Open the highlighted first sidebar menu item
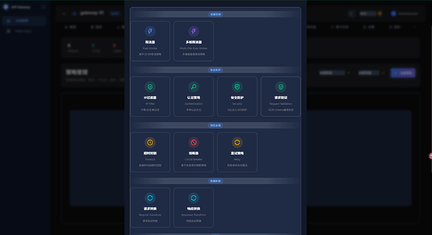This screenshot has height=235, width=432. pyautogui.click(x=24, y=21)
